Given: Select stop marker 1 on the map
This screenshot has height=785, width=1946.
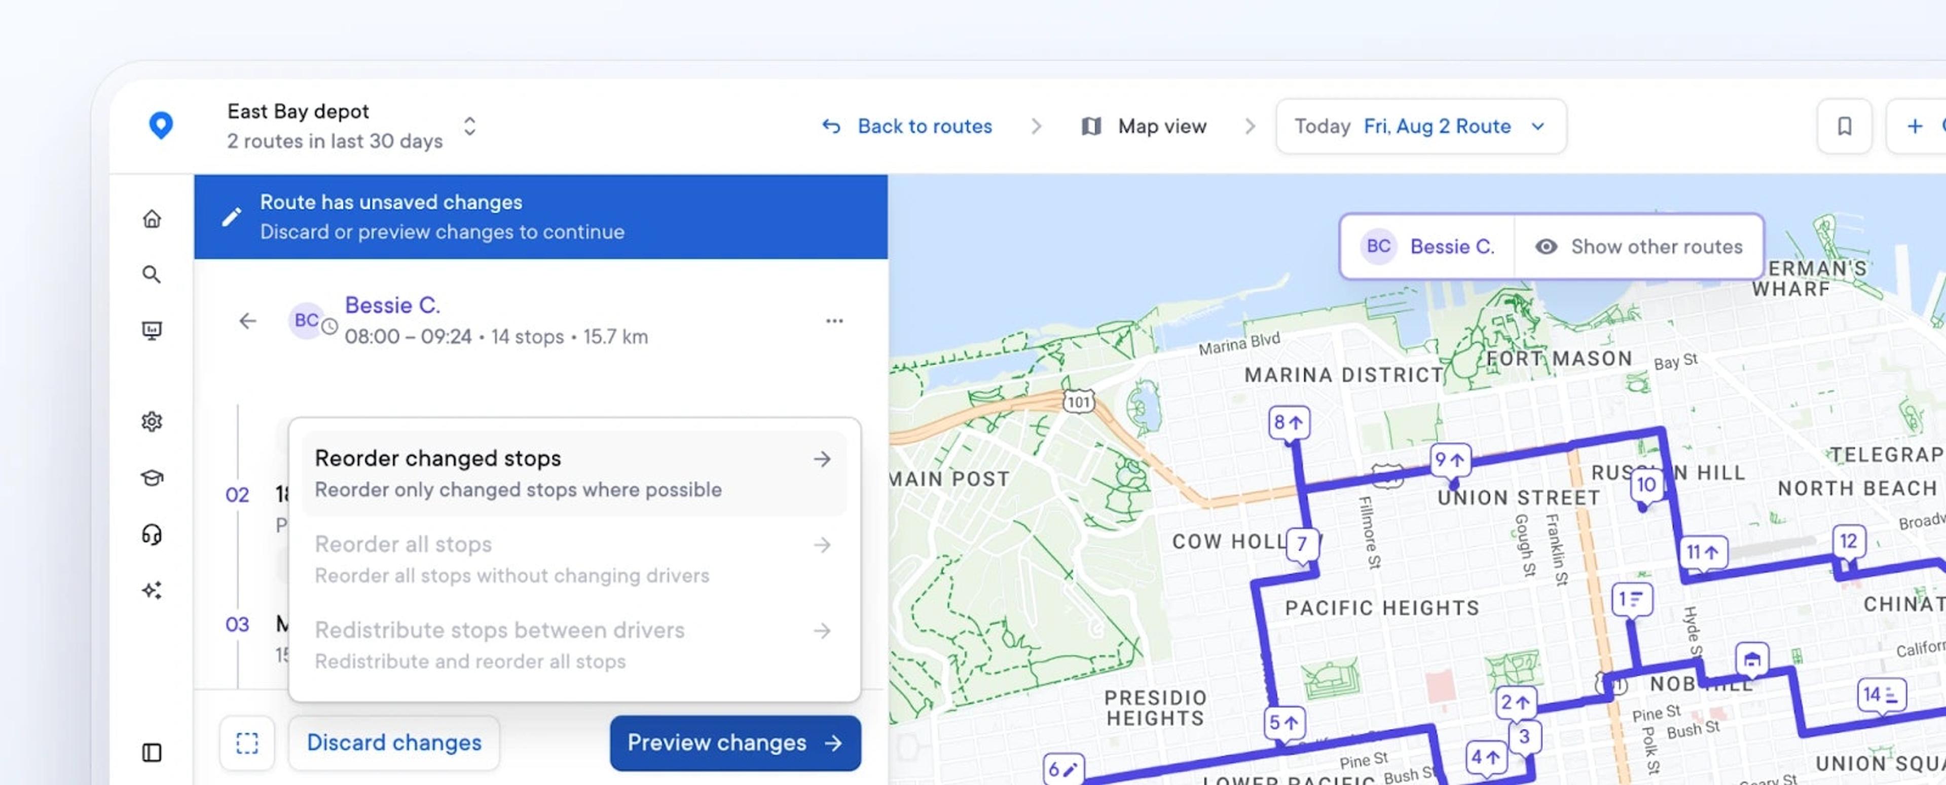Looking at the screenshot, I should [1632, 600].
